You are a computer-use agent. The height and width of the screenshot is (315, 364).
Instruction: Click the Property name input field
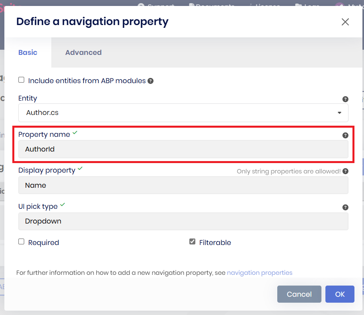183,150
